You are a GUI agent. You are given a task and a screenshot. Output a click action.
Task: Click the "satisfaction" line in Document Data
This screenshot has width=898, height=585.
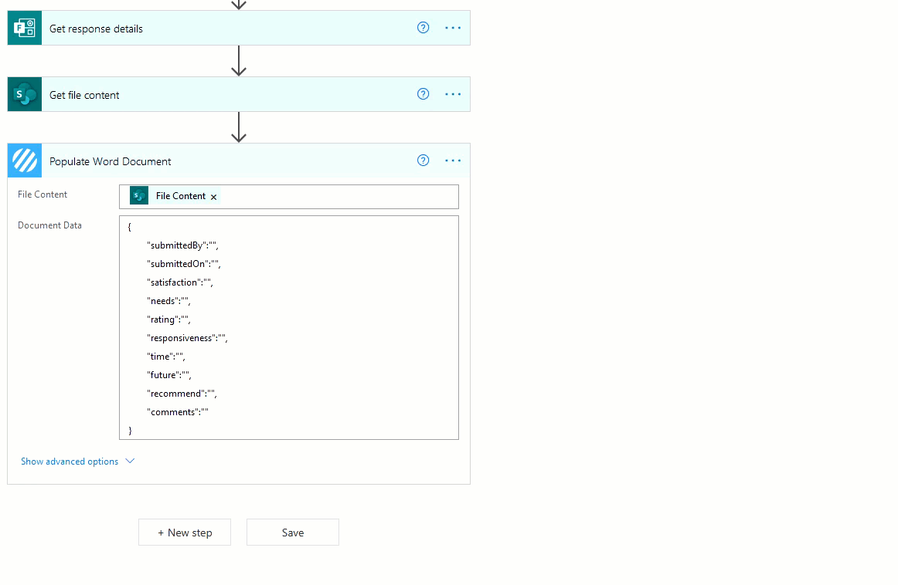(180, 282)
